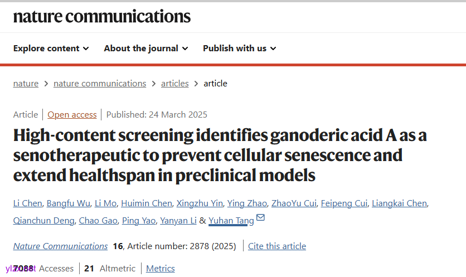Open the About the journal dropdown
Viewport: 466px width, 277px height.
pyautogui.click(x=146, y=48)
